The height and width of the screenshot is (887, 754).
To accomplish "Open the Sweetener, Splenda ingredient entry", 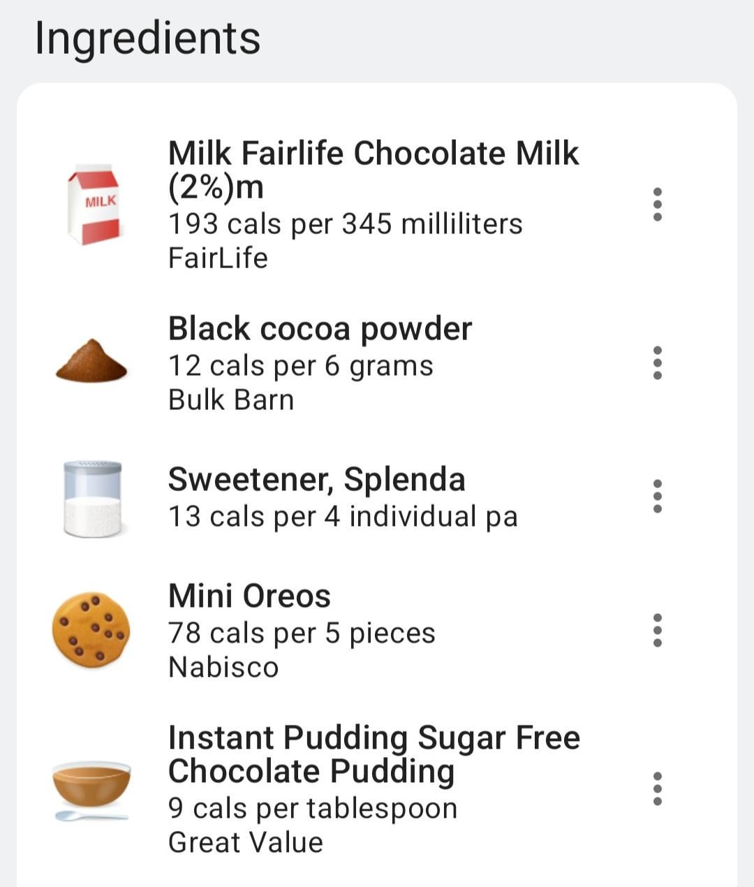I will click(x=316, y=479).
